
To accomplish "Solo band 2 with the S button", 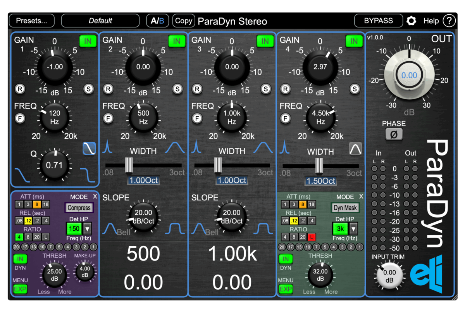I will click(177, 89).
